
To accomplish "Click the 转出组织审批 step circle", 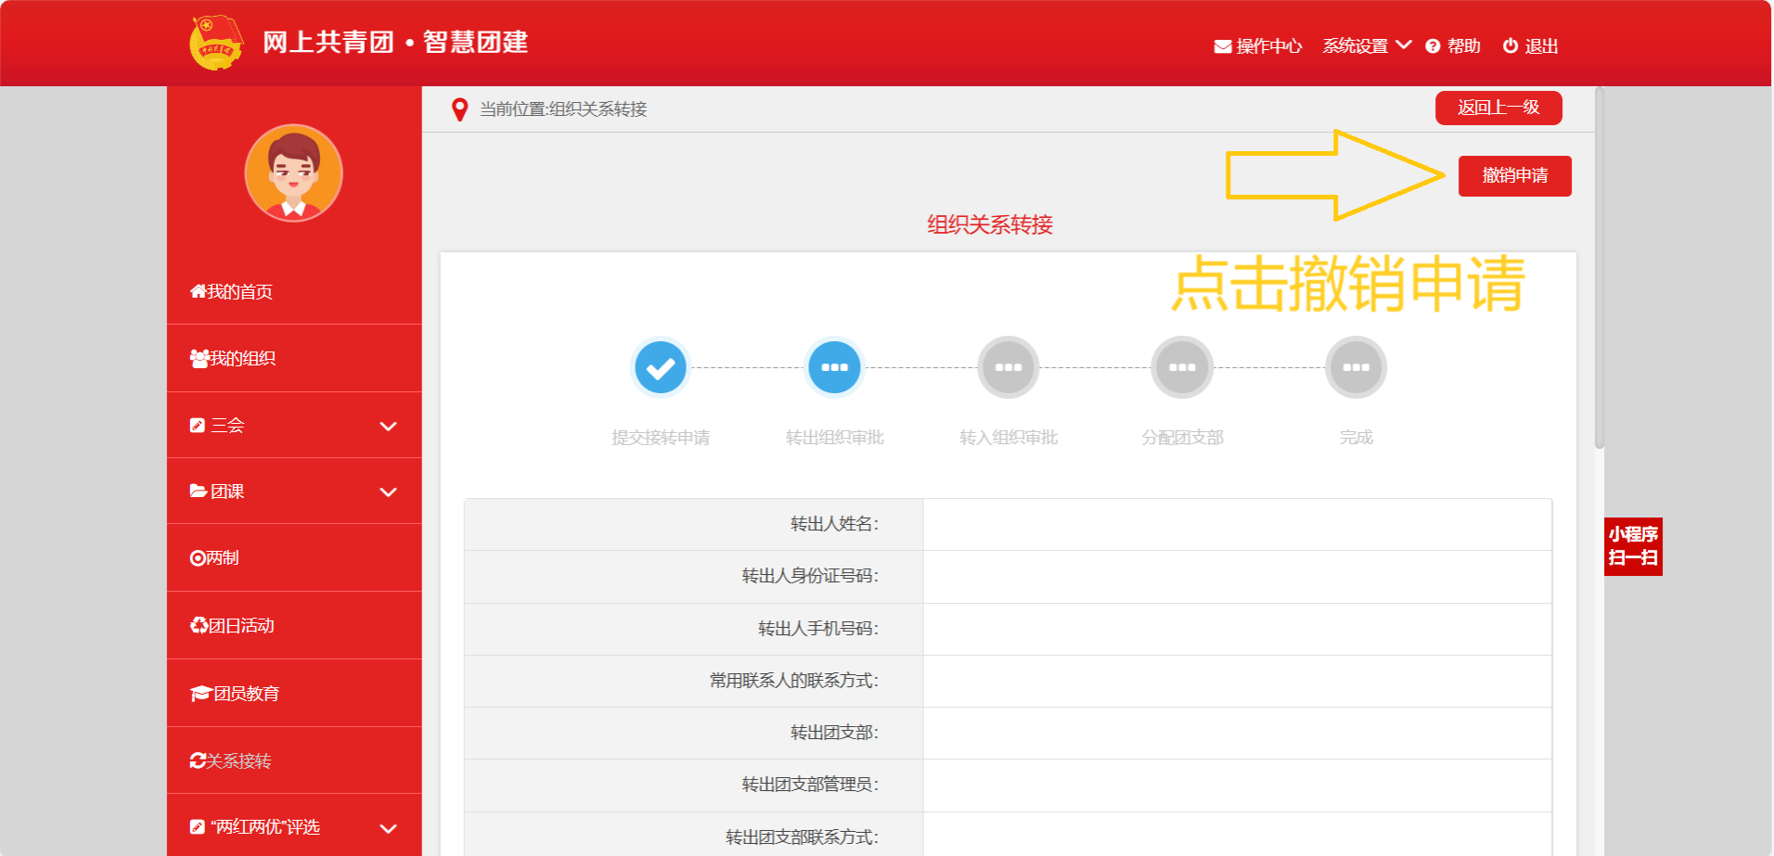I will click(x=834, y=367).
